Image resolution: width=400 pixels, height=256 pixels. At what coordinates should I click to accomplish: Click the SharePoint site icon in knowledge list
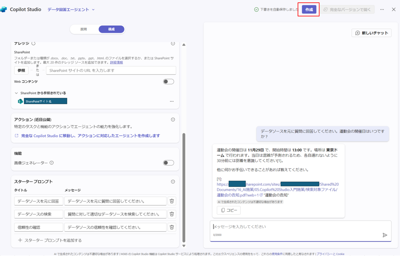[20, 101]
